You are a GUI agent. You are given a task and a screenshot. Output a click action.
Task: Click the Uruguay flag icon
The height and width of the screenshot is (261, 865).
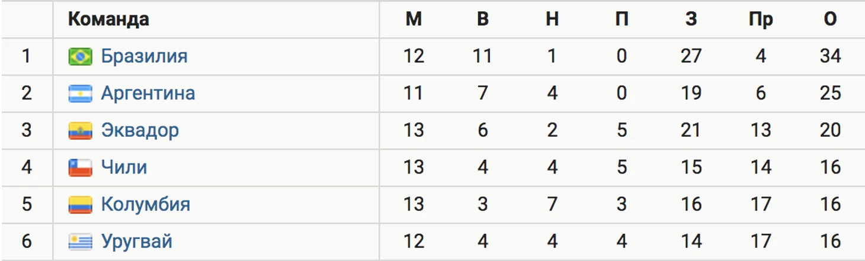click(80, 241)
